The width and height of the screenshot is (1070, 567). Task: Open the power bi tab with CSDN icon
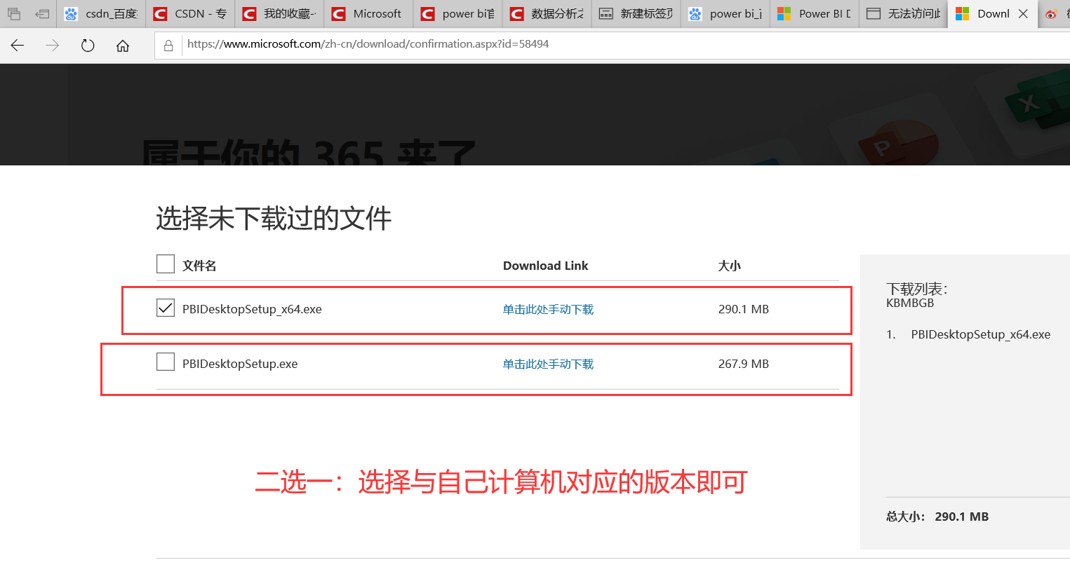point(457,14)
